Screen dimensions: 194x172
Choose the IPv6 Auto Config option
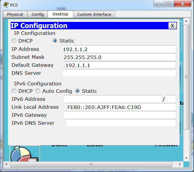(x=38, y=91)
